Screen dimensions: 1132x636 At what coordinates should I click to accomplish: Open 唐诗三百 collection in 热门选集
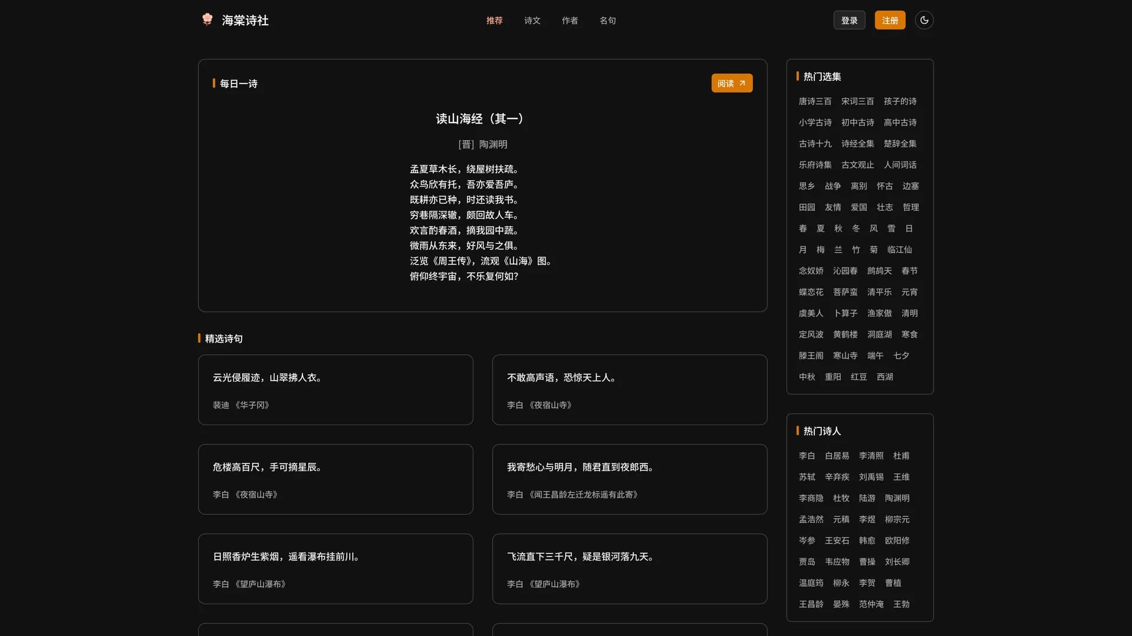click(815, 101)
